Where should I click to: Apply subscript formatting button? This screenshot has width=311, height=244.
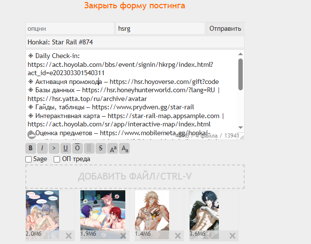pyautogui.click(x=124, y=148)
